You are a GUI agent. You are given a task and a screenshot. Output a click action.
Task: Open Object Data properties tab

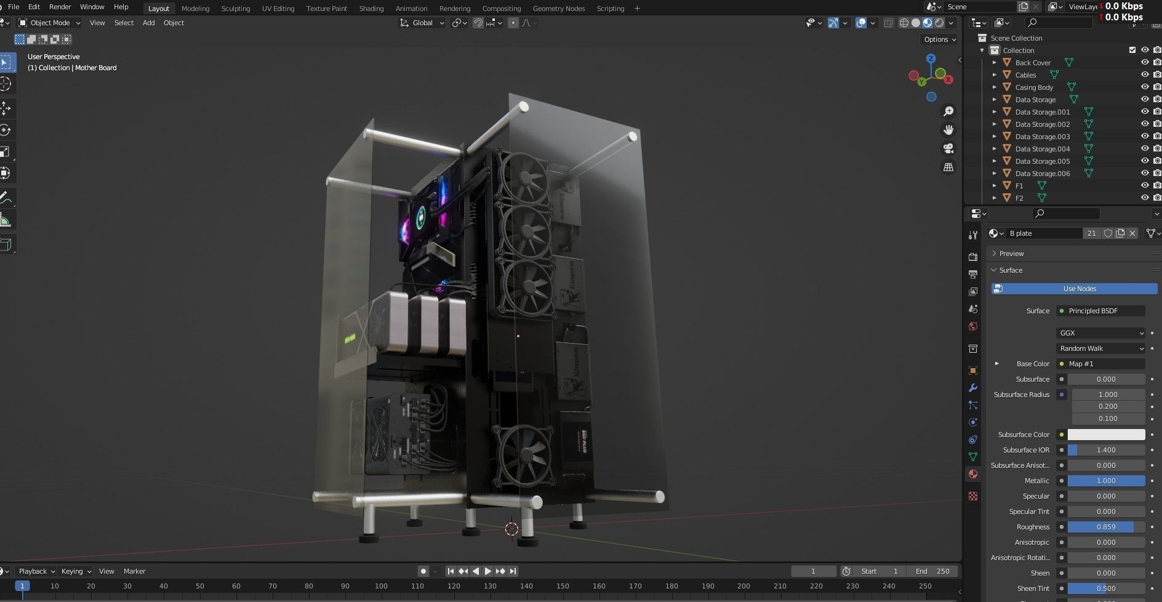pyautogui.click(x=973, y=457)
